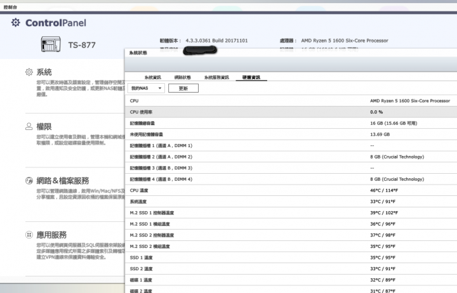The width and height of the screenshot is (457, 293).
Task: Click the 16 GB (15.66 GB 可用) value
Action: [394, 123]
